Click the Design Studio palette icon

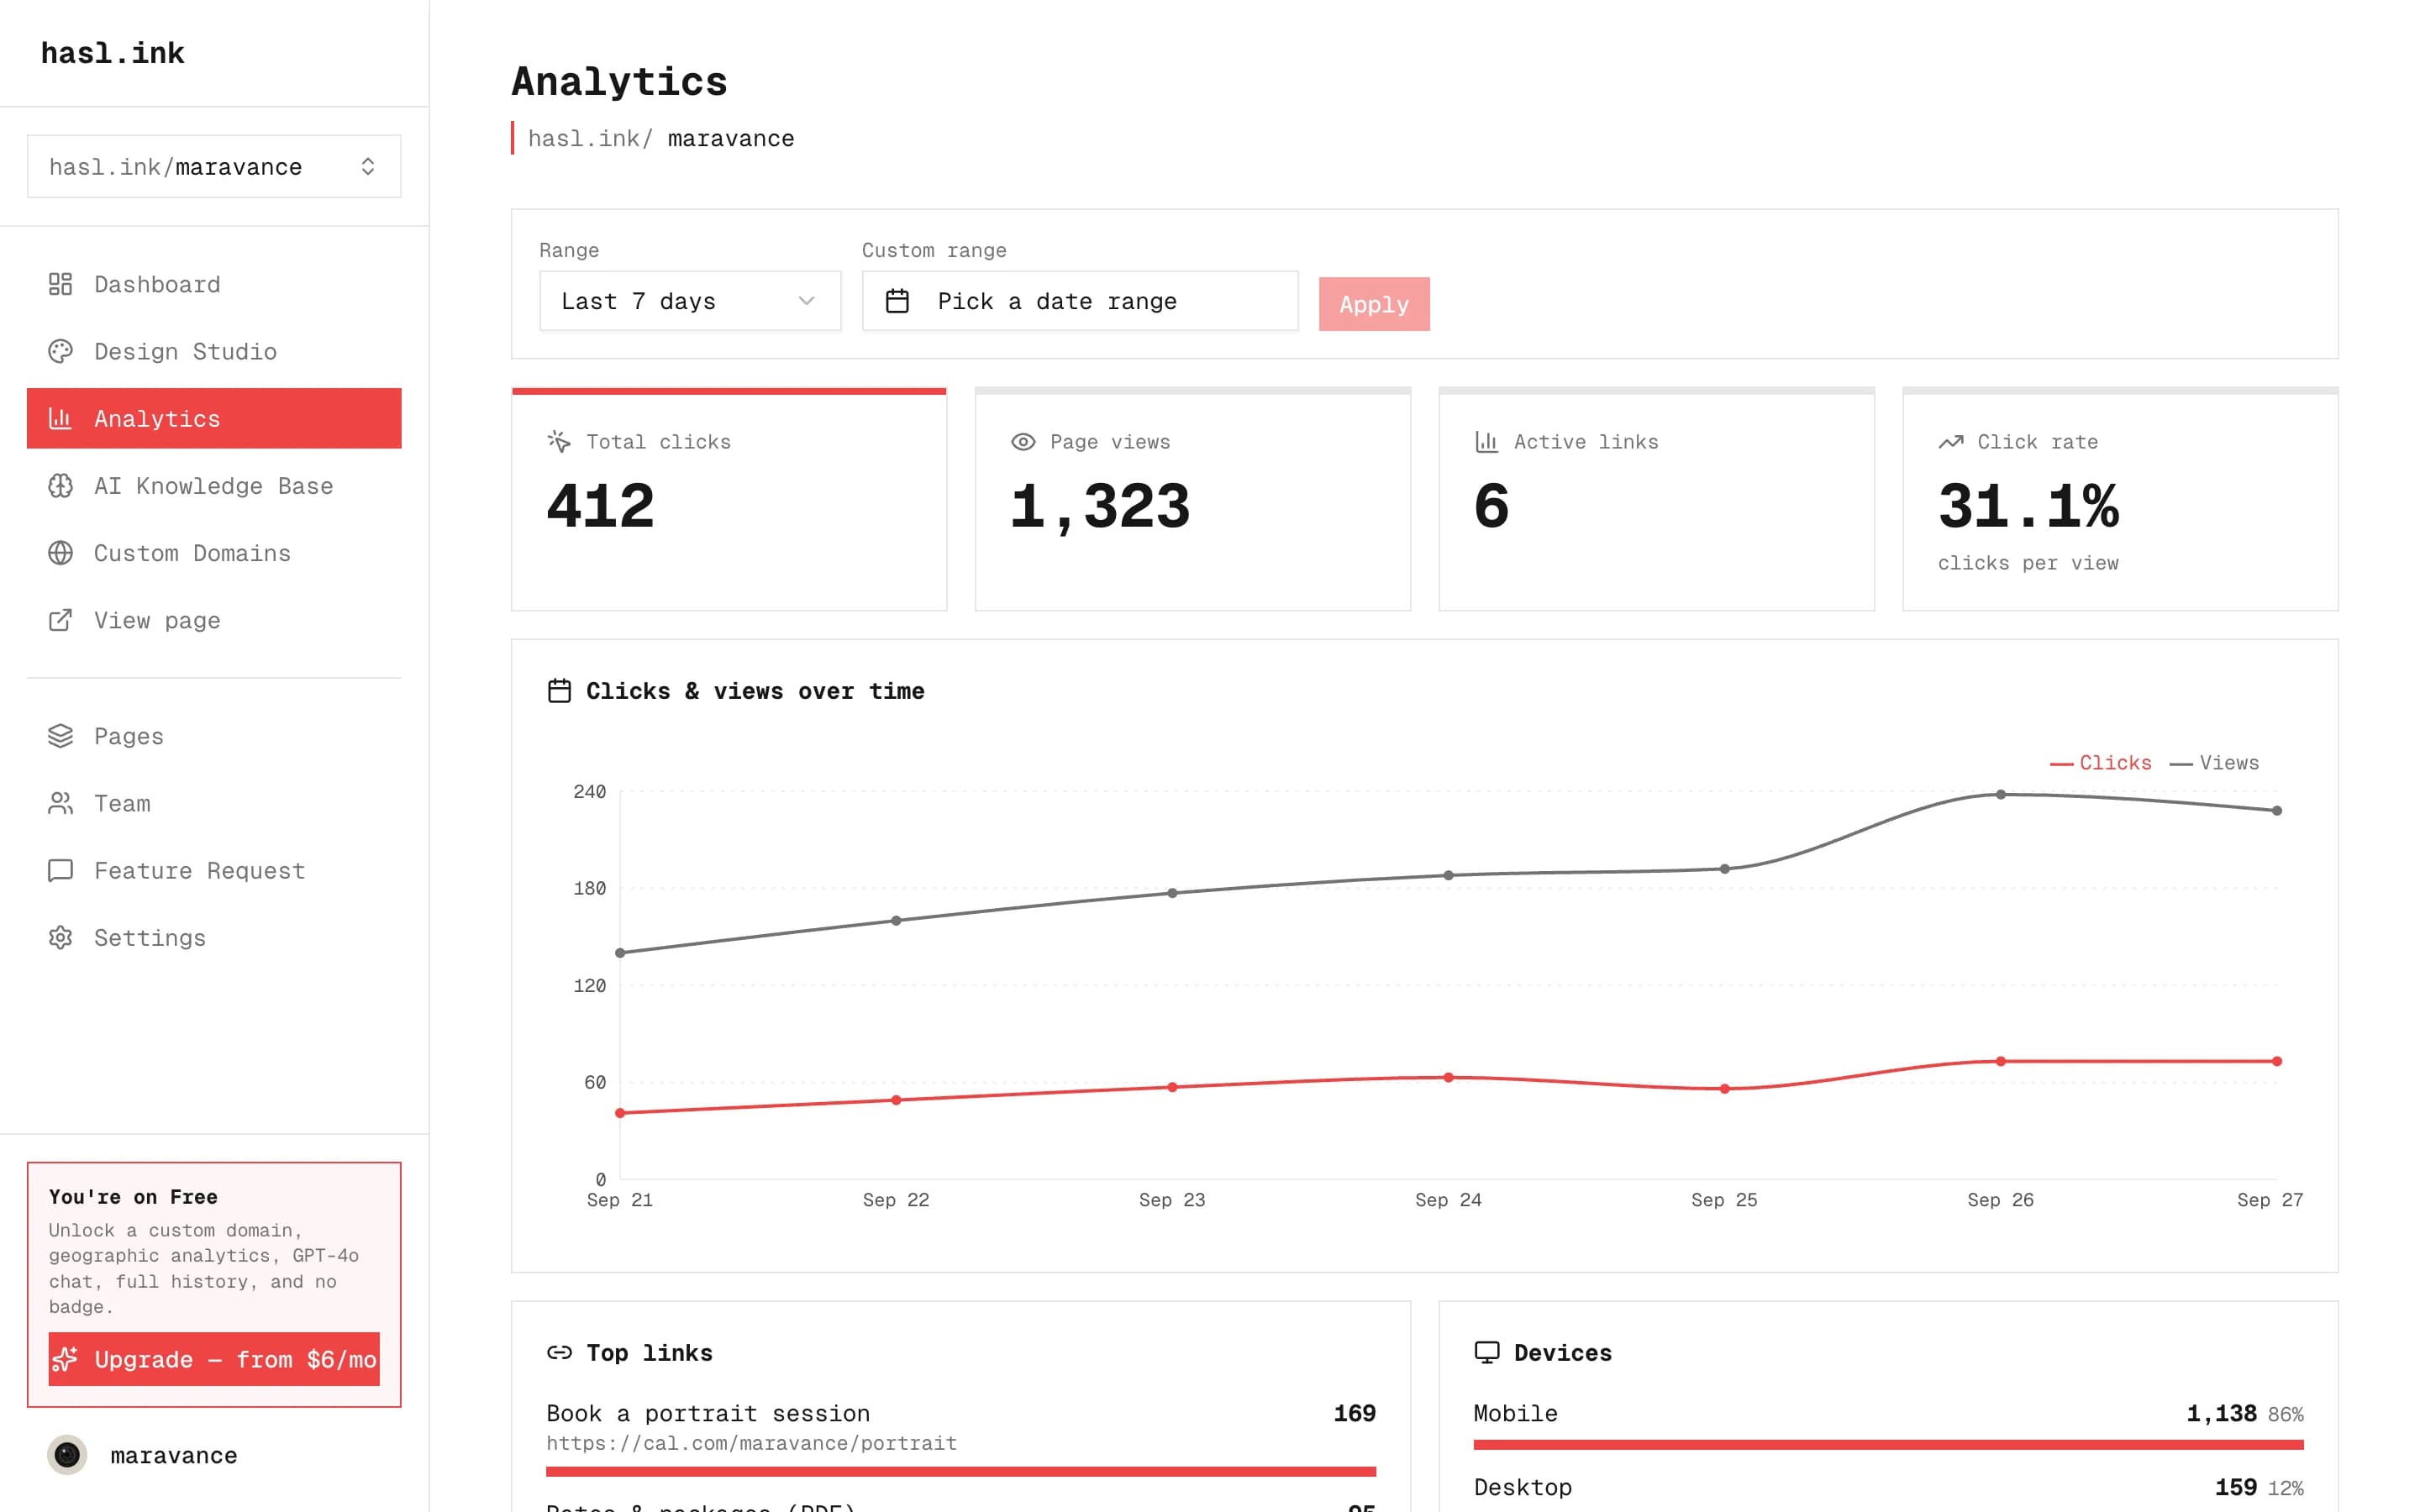[x=60, y=351]
